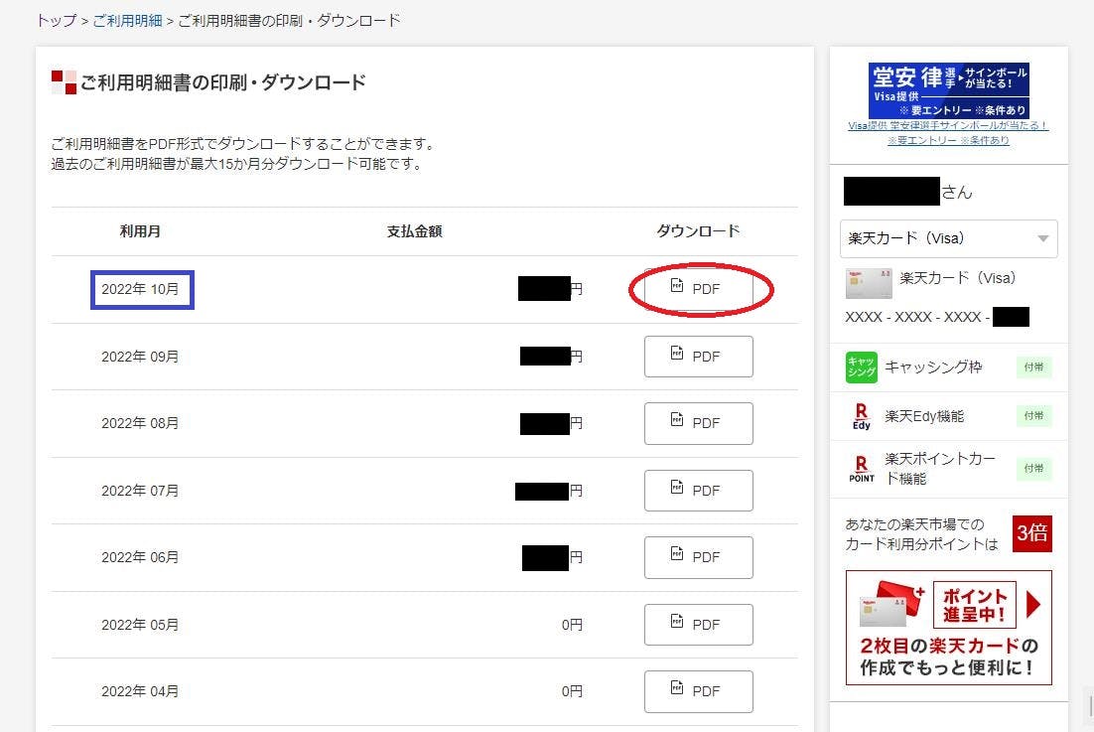Click the 付帯 badge next to 楽天Edy機能
Viewport: 1094px width, 732px height.
point(1034,416)
